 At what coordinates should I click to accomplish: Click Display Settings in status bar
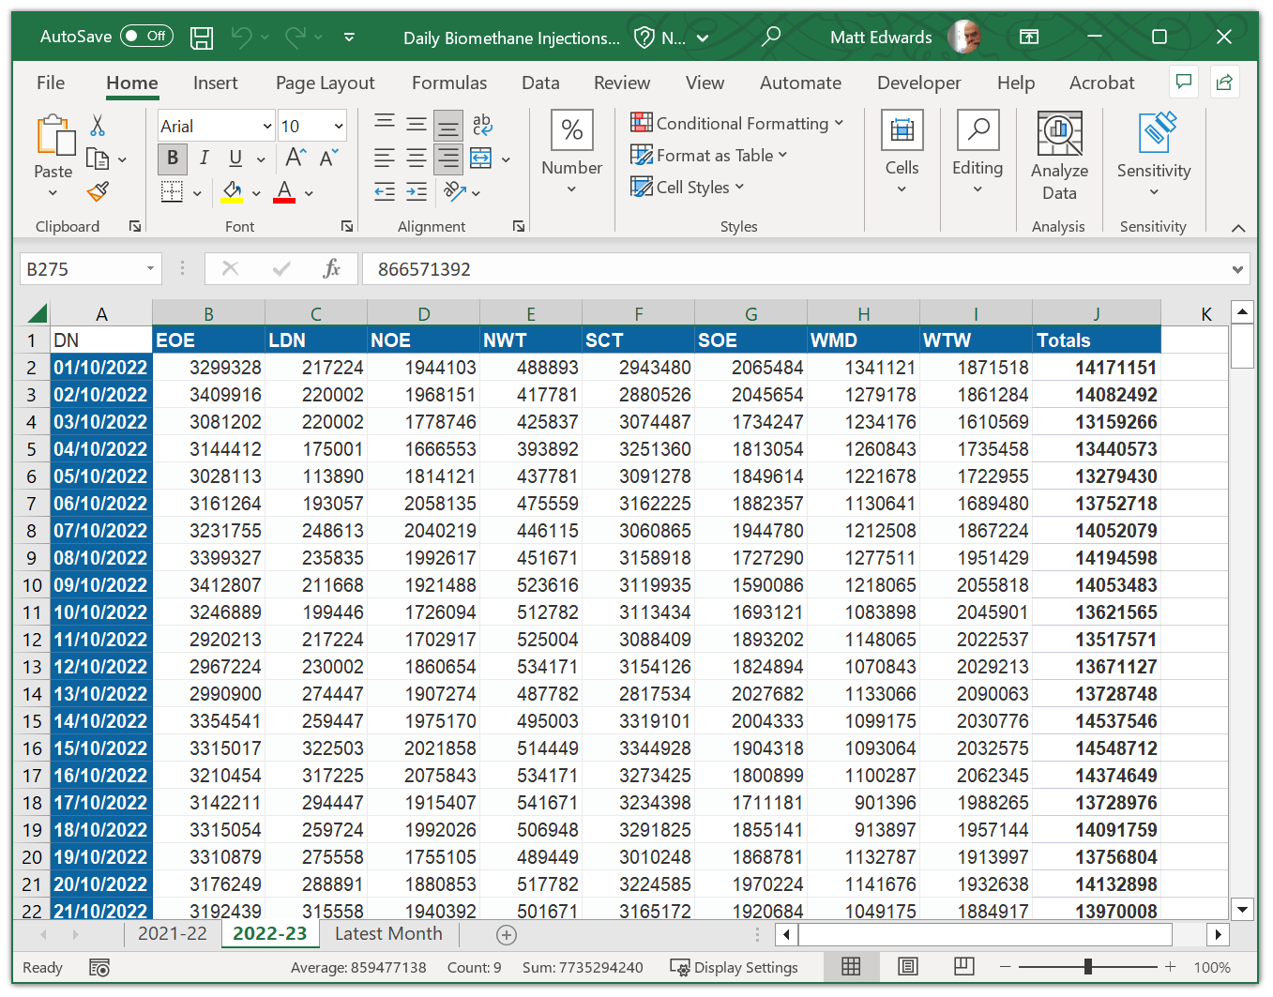click(x=735, y=967)
